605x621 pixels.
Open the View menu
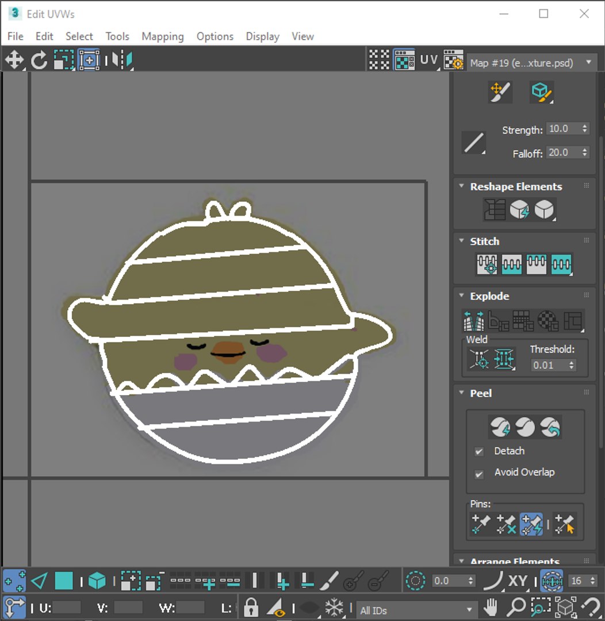[x=302, y=36]
